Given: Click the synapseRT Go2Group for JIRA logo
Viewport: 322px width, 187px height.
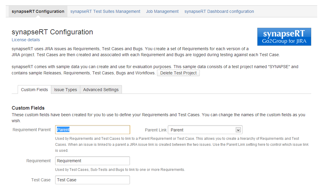Looking at the screenshot, I should (284, 37).
